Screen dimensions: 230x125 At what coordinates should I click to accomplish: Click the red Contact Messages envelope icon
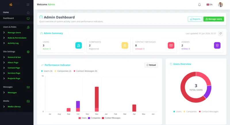pos(171,45)
